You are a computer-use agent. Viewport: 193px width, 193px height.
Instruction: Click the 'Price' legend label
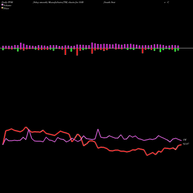point(6,8)
